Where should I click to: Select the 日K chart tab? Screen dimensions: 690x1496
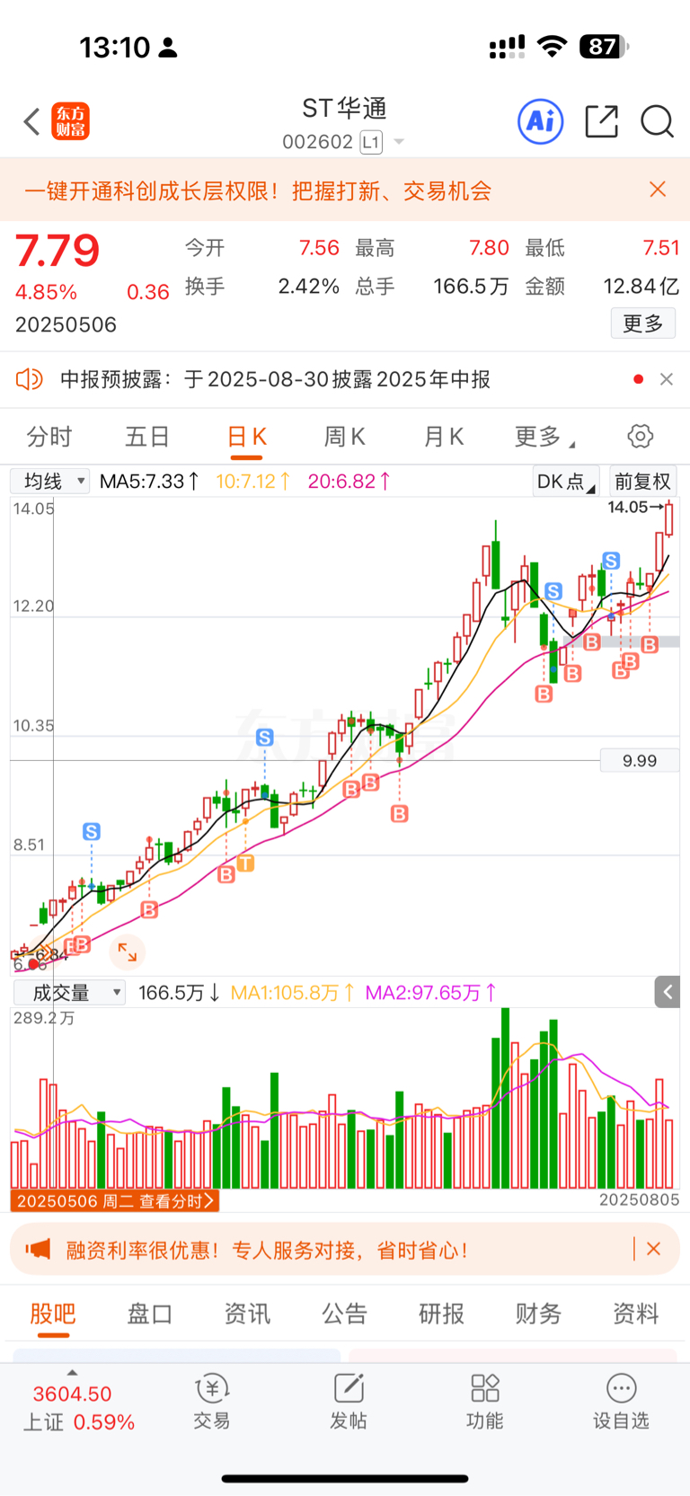pyautogui.click(x=247, y=437)
